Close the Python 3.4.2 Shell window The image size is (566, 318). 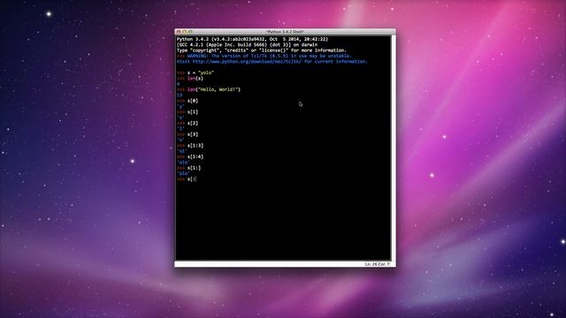pos(179,32)
